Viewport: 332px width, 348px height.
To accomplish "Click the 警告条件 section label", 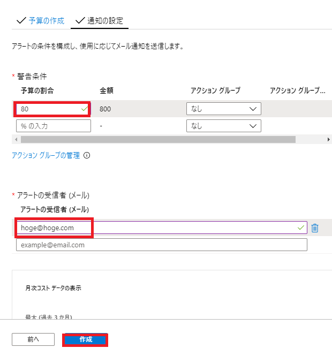I will 32,77.
